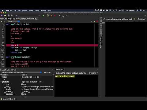Image resolution: width=147 pixels, height=110 pixels.
Task: Open Options menu in Stack Data panel
Action: [48, 72]
